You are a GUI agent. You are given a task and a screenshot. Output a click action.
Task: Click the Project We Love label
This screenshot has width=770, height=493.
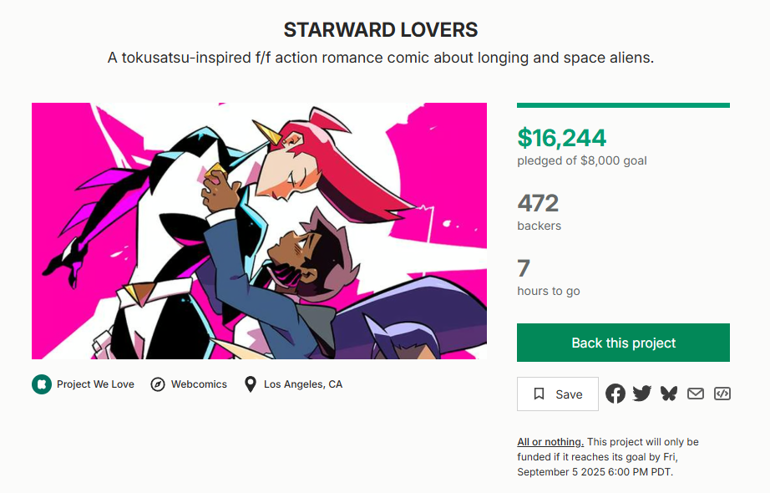click(x=95, y=384)
